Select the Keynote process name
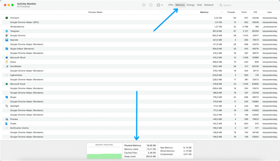Image resolution: width=280 pixels, height=161 pixels. coord(14,40)
